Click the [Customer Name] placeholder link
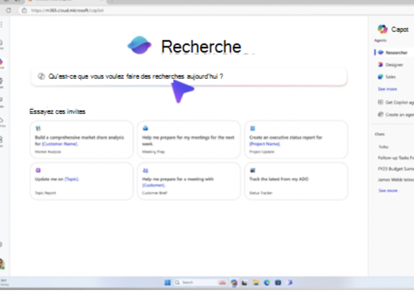Screen dimensions: 414x299 59,144
